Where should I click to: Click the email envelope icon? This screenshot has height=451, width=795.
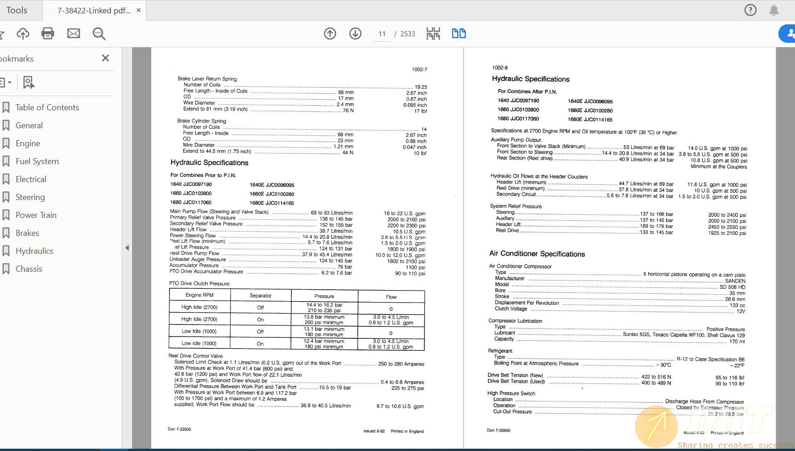pos(74,34)
